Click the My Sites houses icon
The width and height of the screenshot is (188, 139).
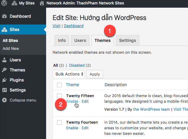point(14,3)
